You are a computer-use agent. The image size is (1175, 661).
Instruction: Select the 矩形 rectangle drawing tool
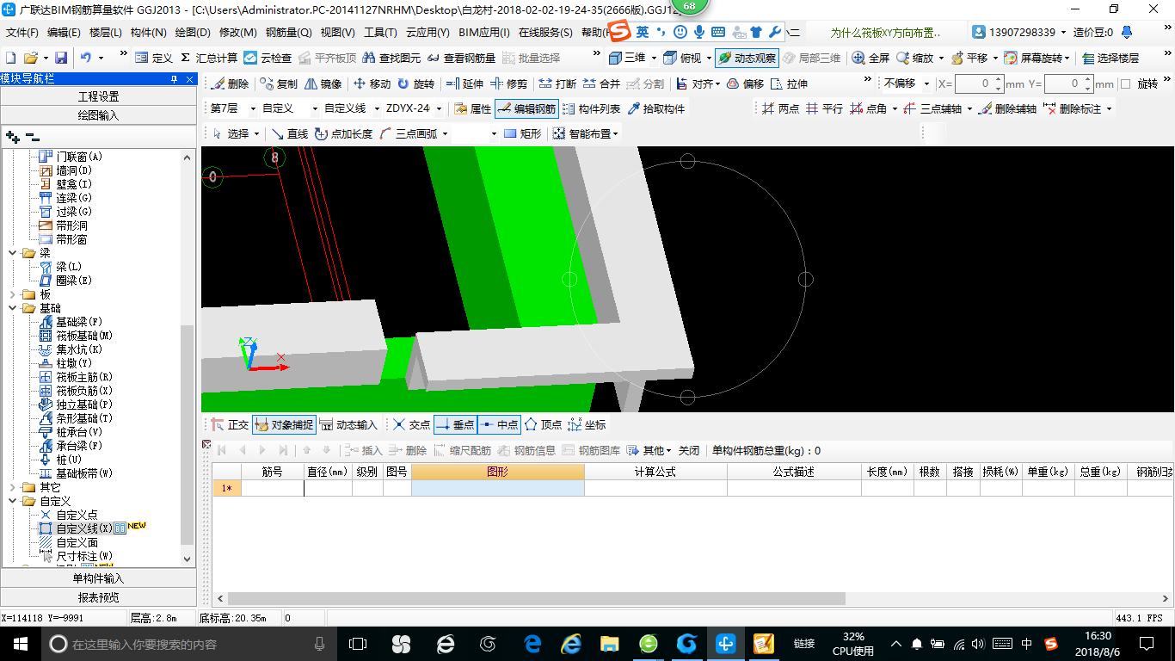click(x=523, y=133)
